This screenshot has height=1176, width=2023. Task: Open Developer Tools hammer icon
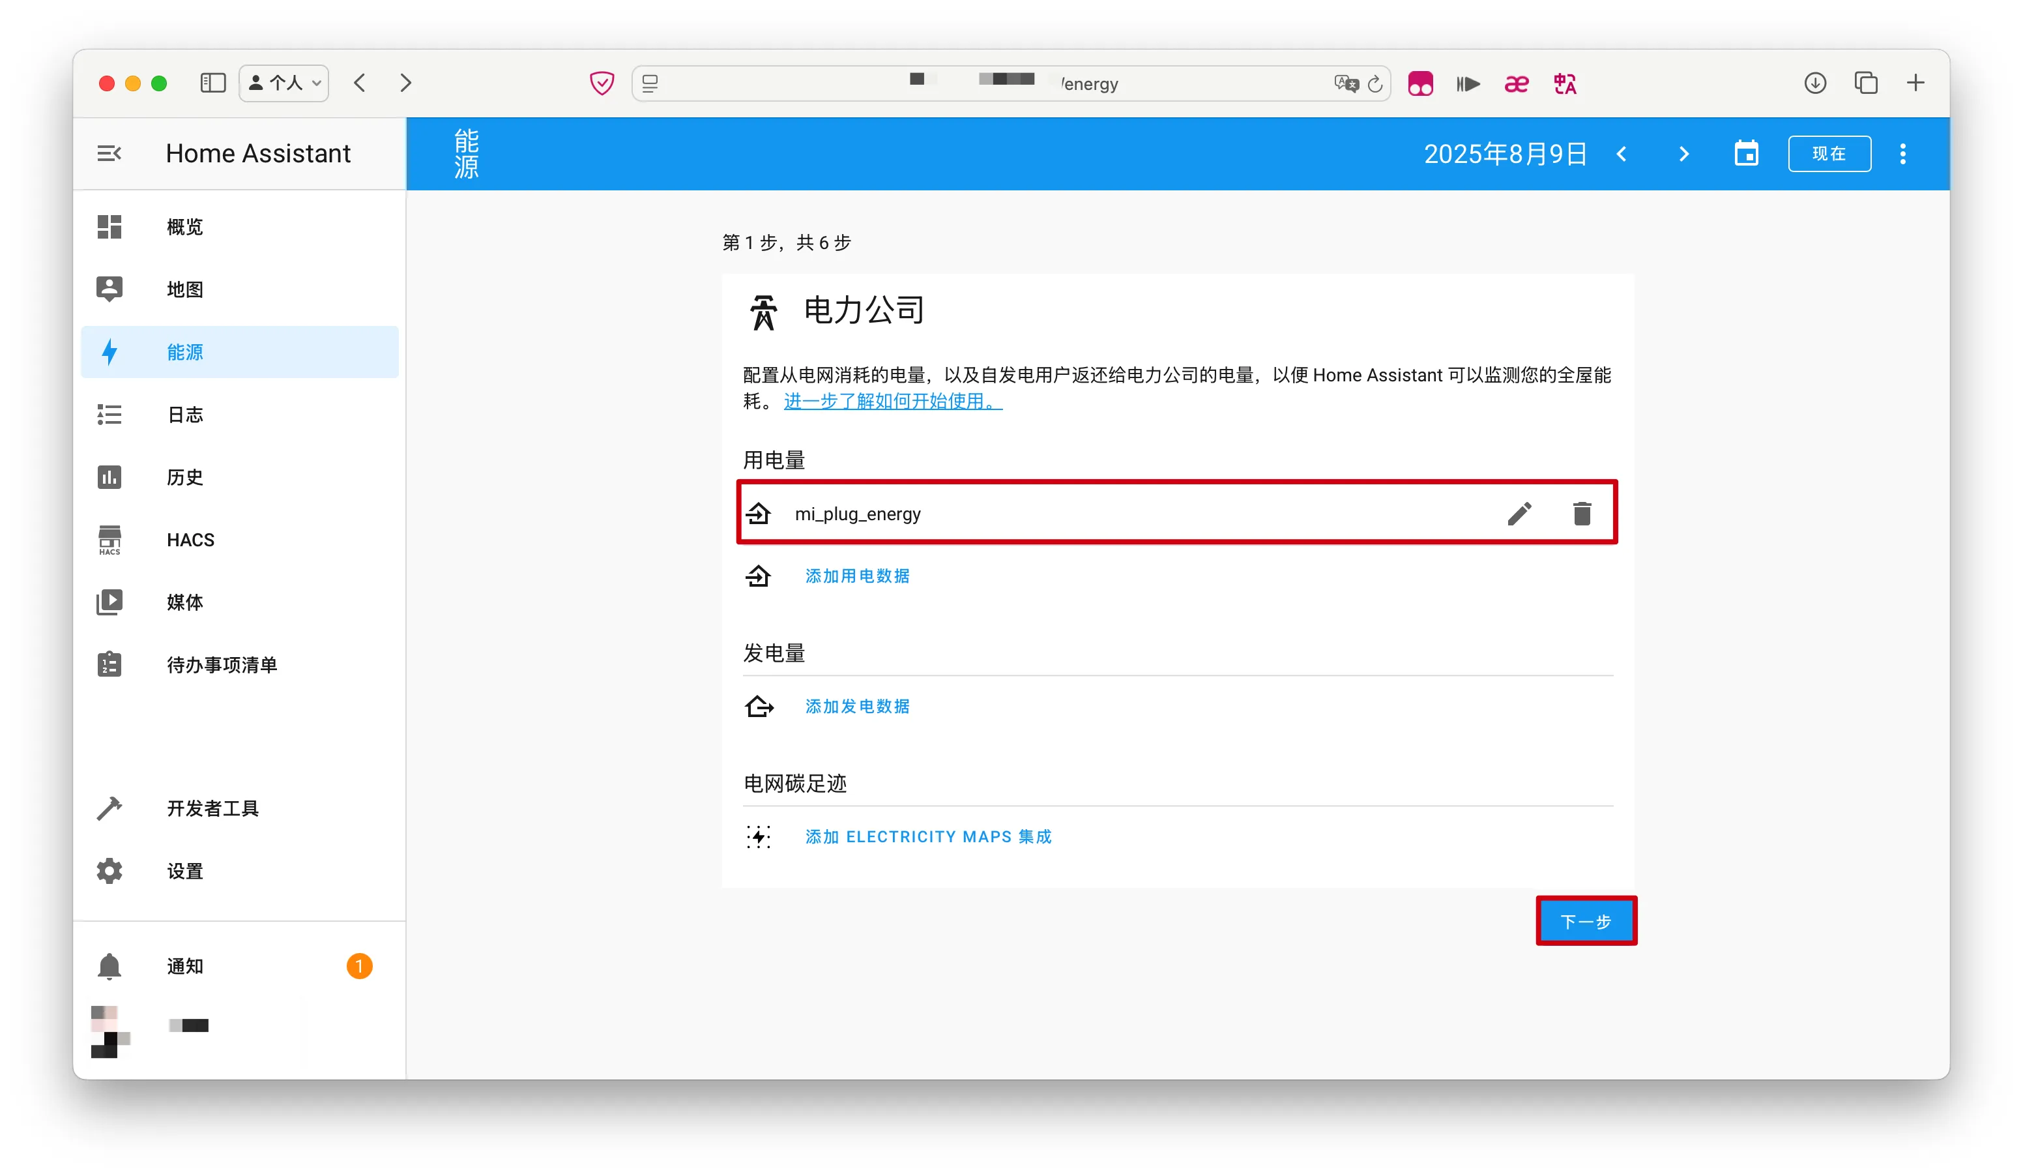109,808
